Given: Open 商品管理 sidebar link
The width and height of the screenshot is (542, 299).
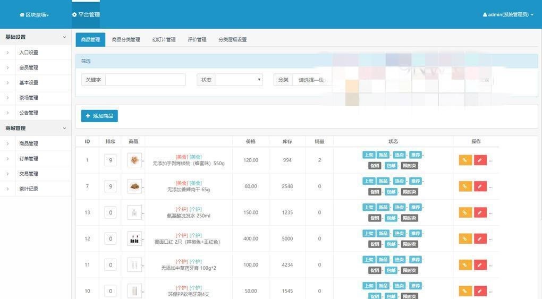Looking at the screenshot, I should [29, 143].
